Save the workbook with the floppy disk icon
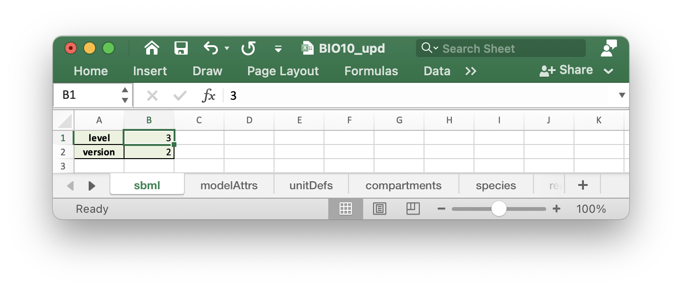 (181, 48)
